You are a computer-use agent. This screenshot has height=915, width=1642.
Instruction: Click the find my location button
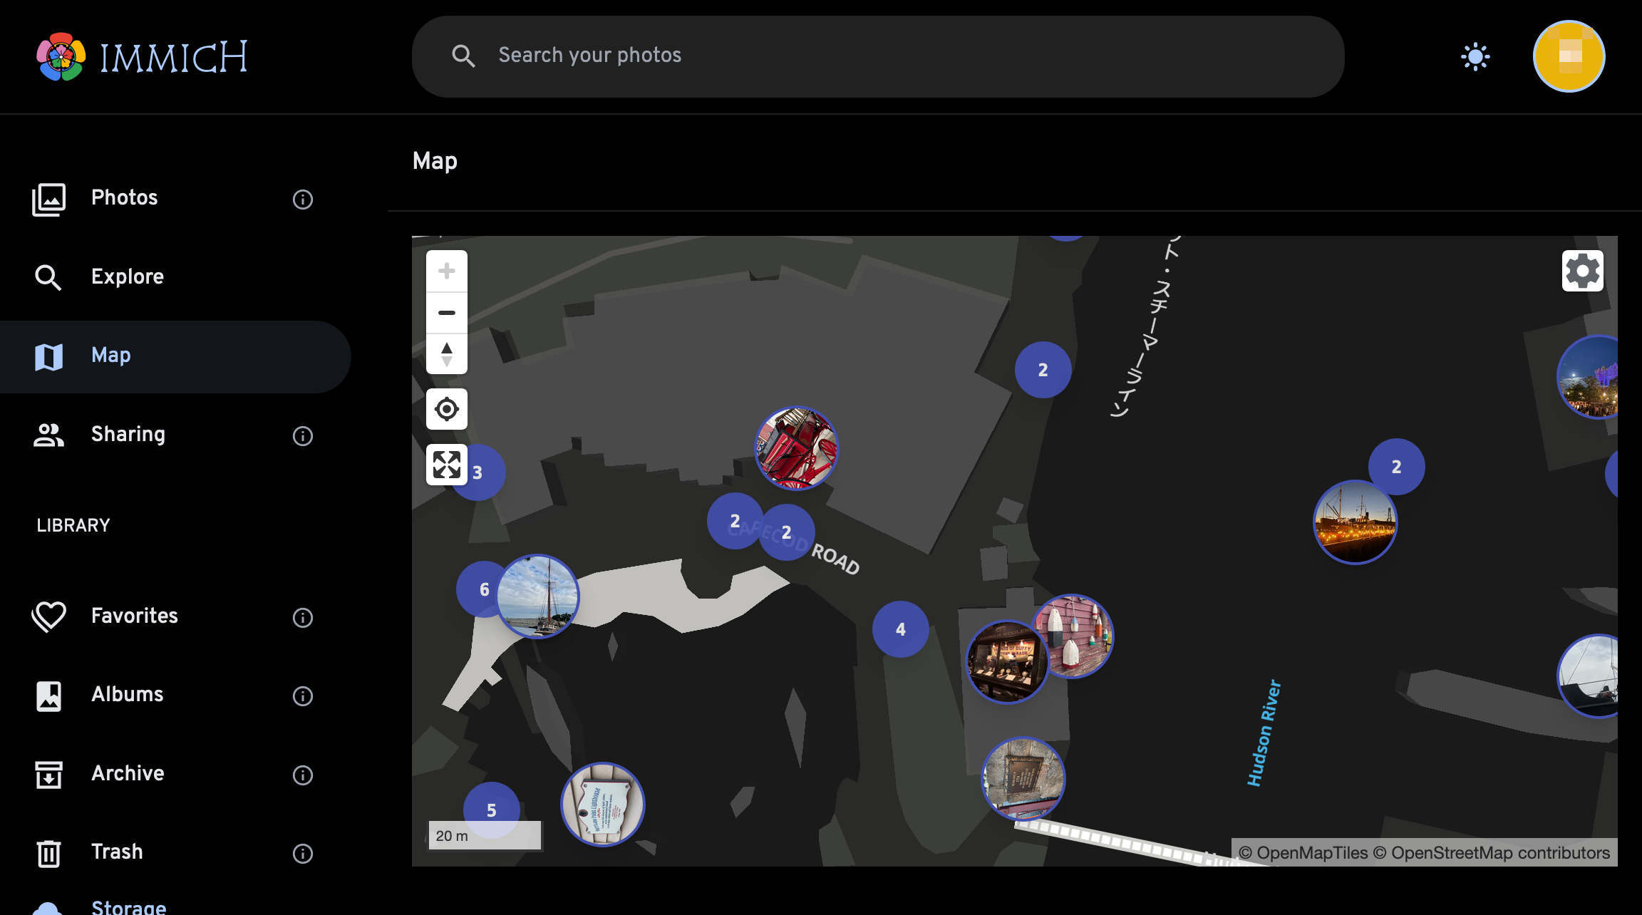[447, 409]
